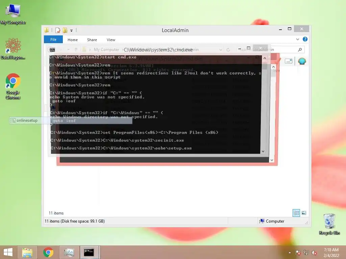346x259 pixels.
Task: Minimize the front cmd.exe window
Action: (x=240, y=49)
